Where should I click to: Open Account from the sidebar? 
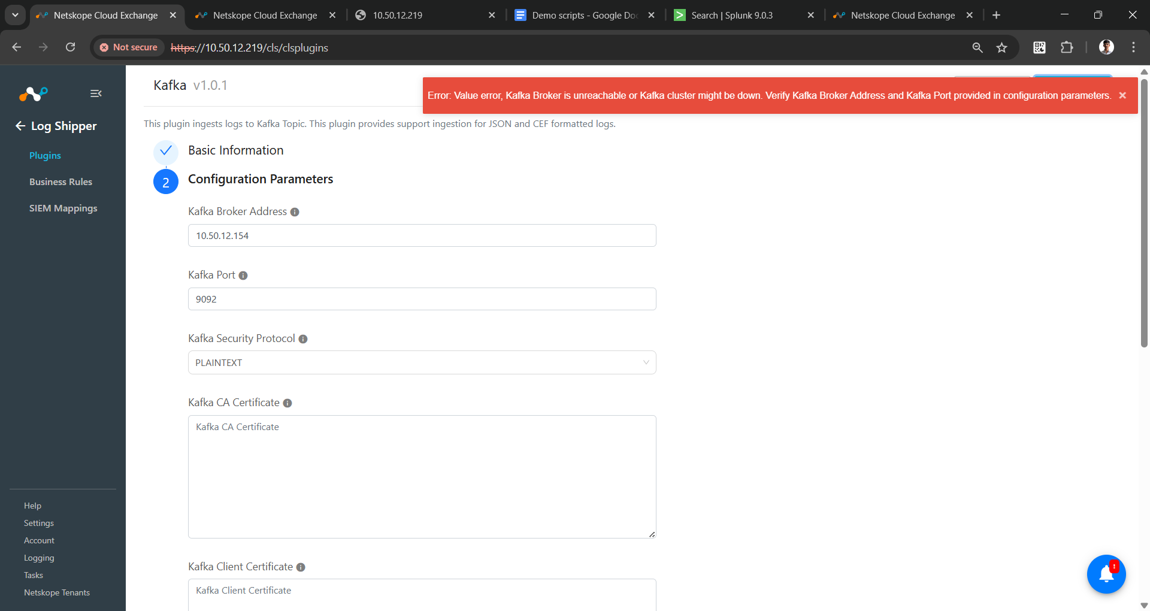(39, 541)
